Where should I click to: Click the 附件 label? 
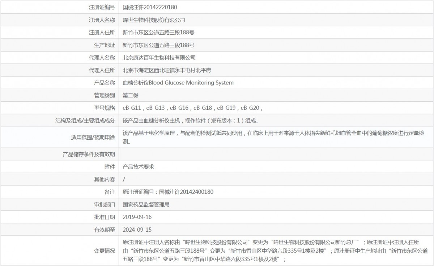tap(110, 167)
